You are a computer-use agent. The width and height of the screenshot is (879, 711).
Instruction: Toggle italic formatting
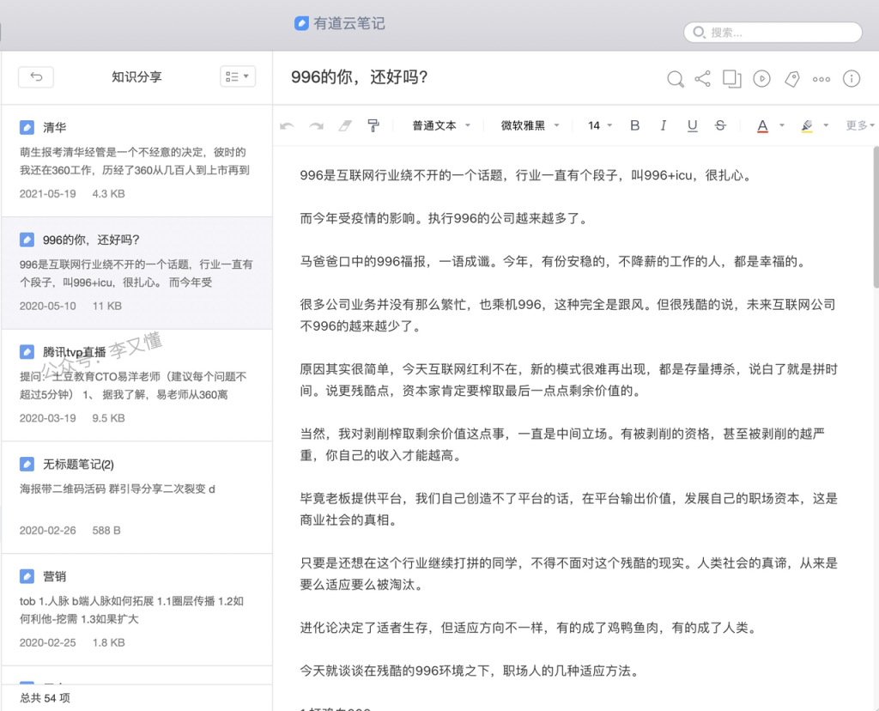pyautogui.click(x=664, y=125)
